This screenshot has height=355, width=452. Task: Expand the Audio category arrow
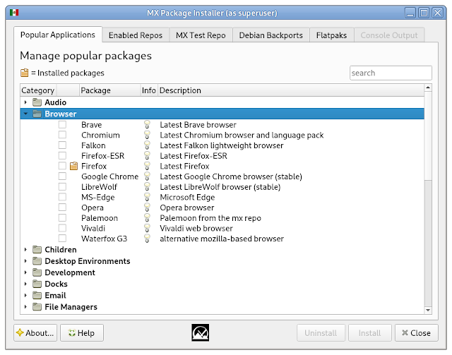[25, 102]
